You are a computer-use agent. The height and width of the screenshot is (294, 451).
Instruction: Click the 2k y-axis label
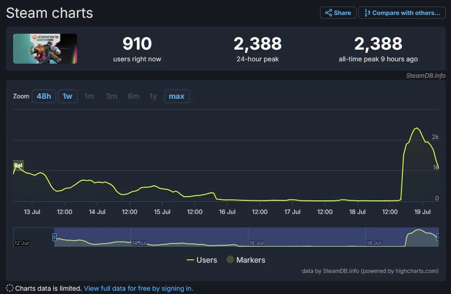[435, 137]
